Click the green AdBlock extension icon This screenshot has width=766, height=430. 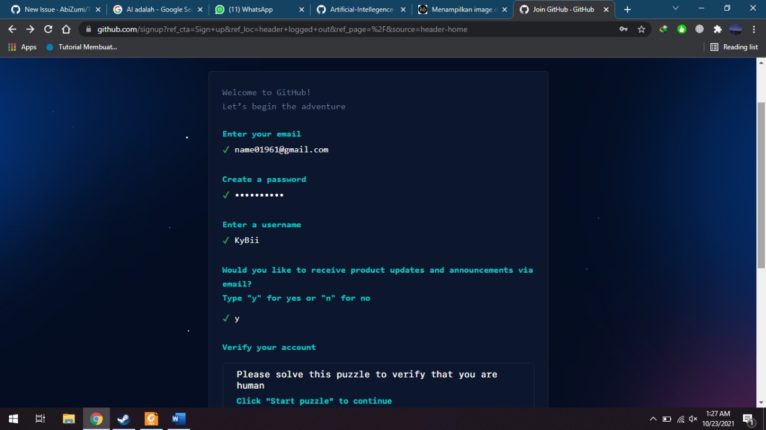[x=681, y=29]
